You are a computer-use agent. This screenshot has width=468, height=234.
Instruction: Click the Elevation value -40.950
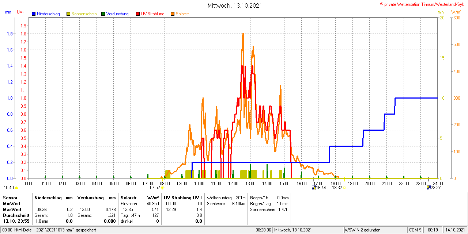pyautogui.click(x=151, y=204)
